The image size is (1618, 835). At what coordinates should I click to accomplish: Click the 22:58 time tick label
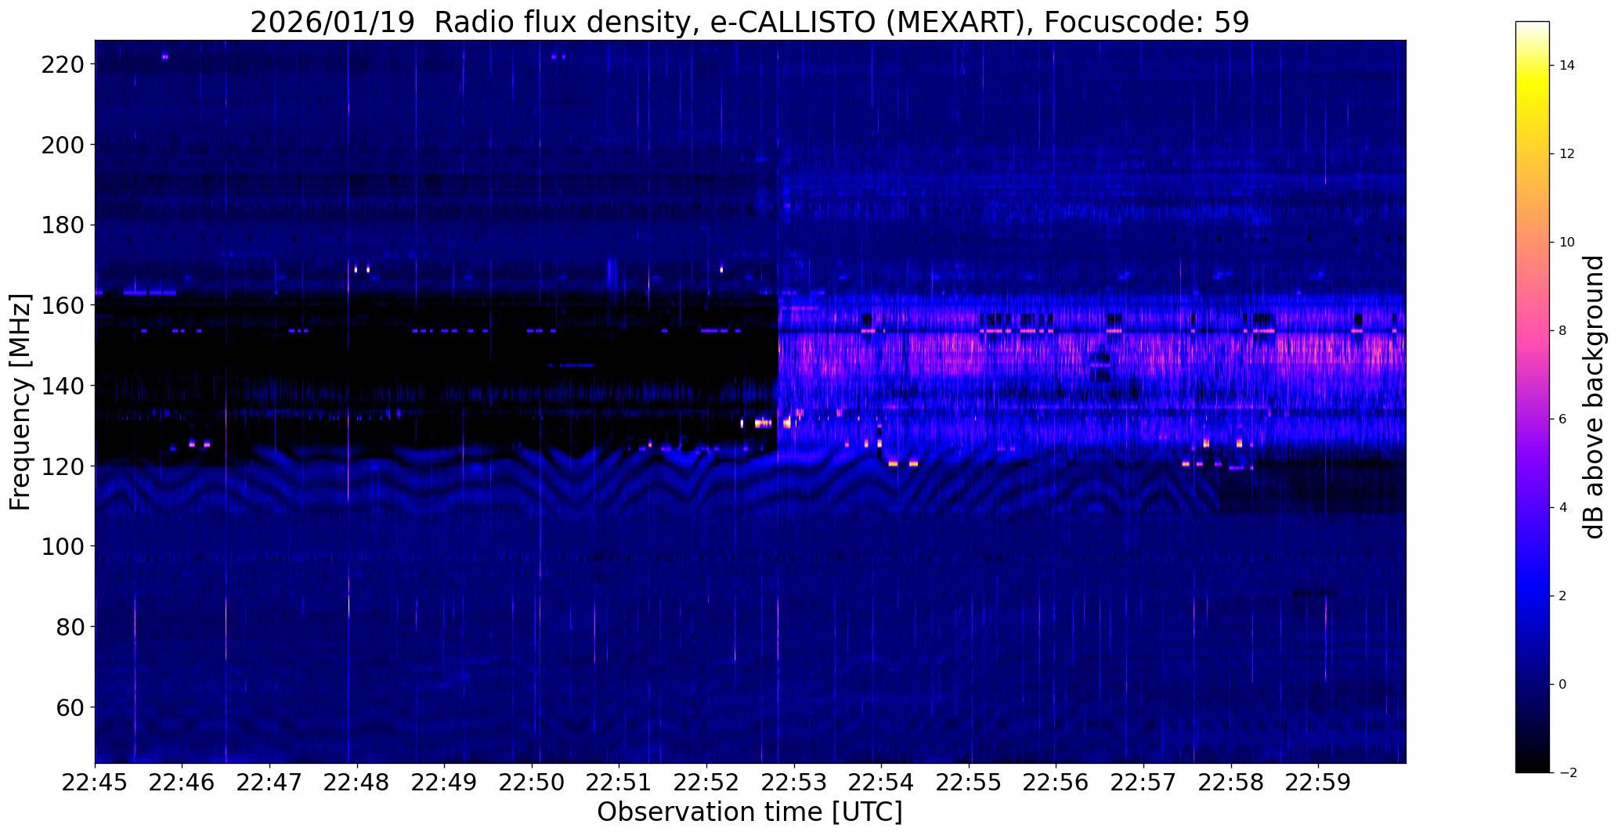pos(1231,783)
